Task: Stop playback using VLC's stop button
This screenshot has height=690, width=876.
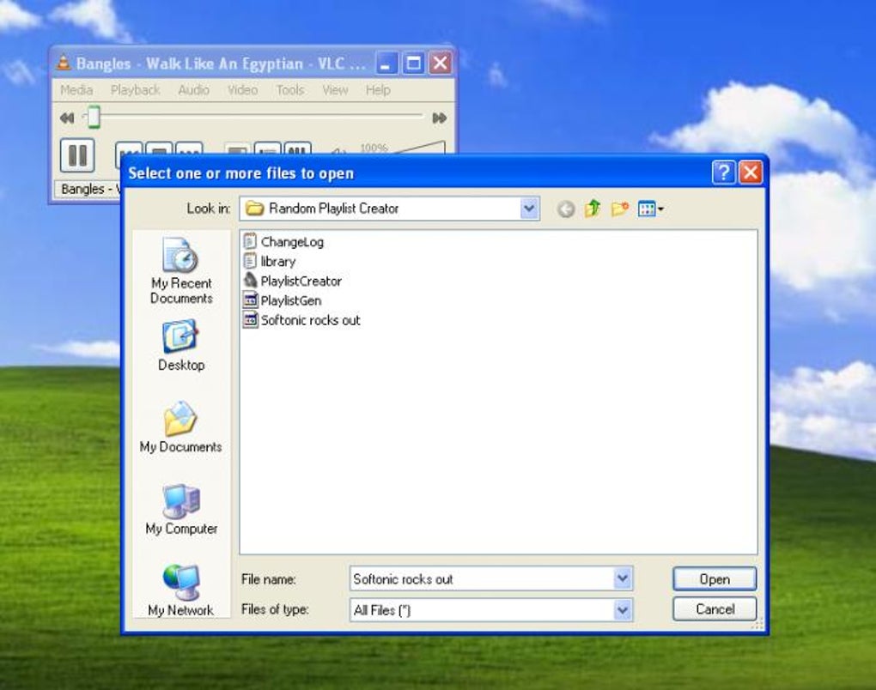Action: click(x=159, y=149)
